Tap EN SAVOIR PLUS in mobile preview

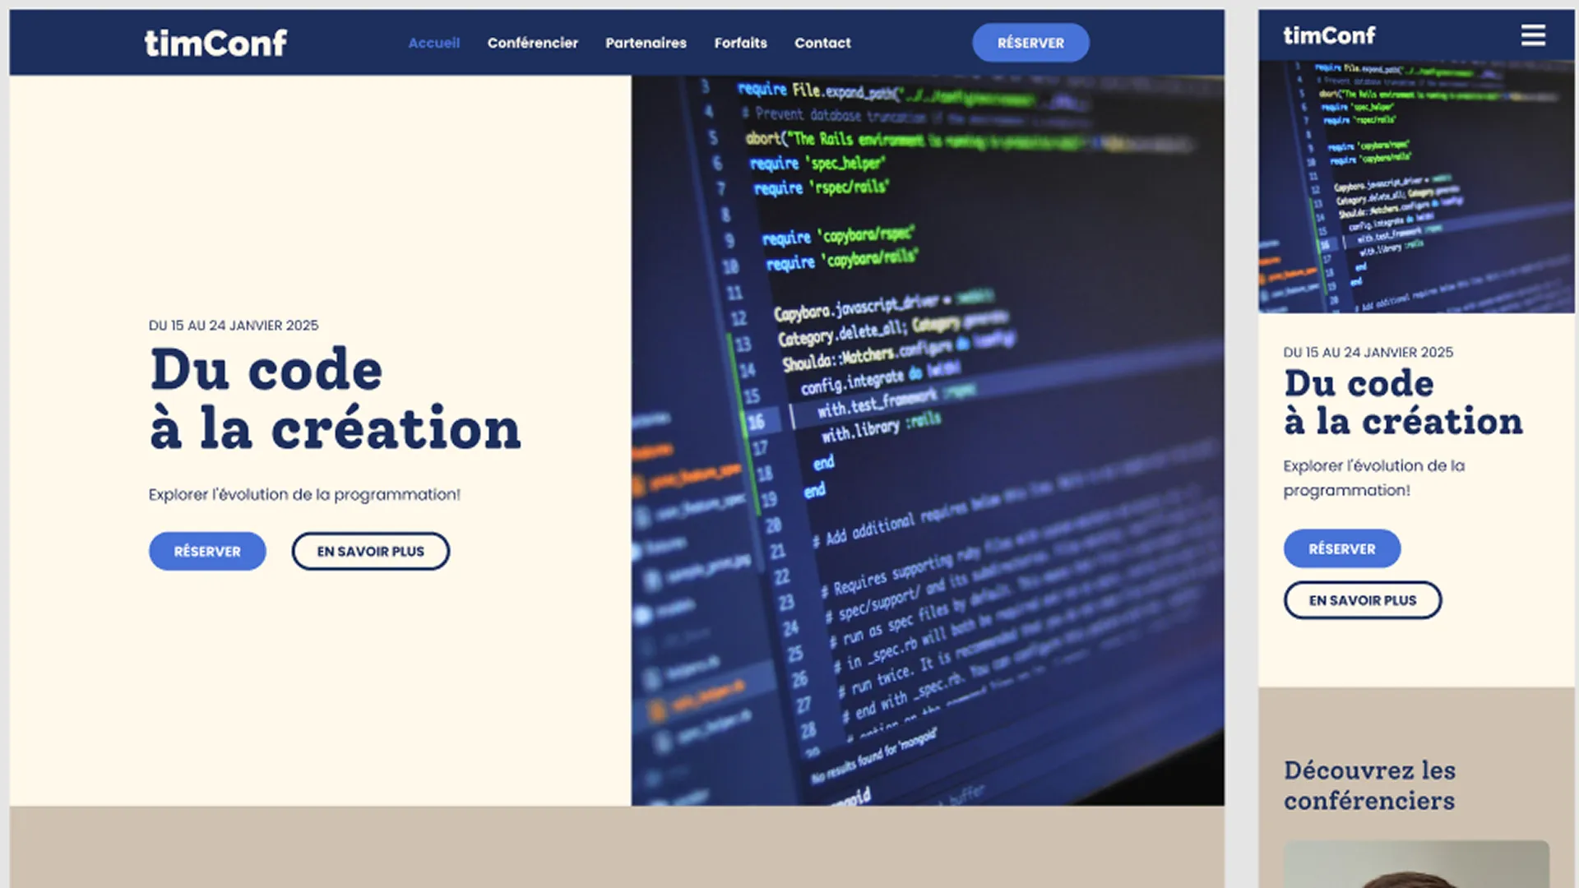tap(1362, 600)
